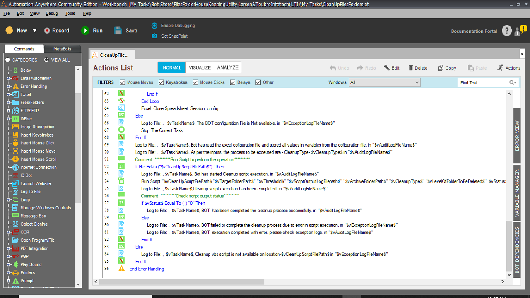The height and width of the screenshot is (298, 530).
Task: Switch to the MetaBots tab
Action: (x=62, y=49)
